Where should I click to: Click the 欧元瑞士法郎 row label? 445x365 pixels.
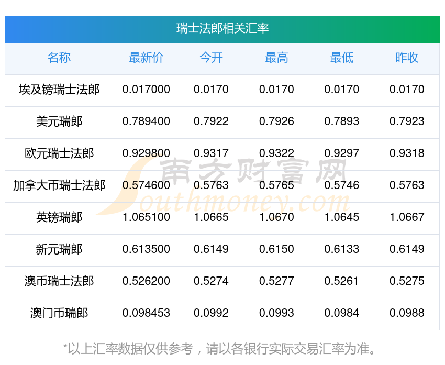59,153
